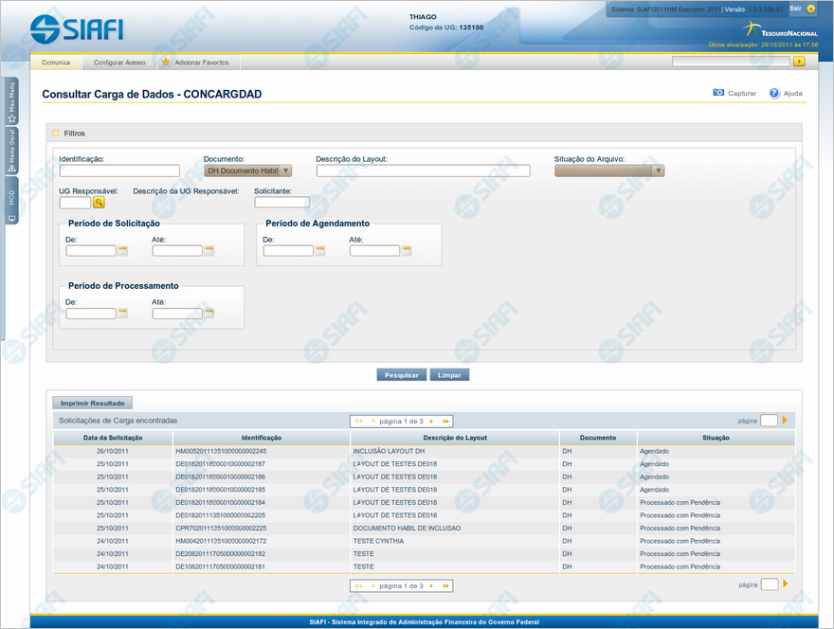Click the Sair logout button icon
Viewport: 834px width, 629px height.
click(x=810, y=9)
